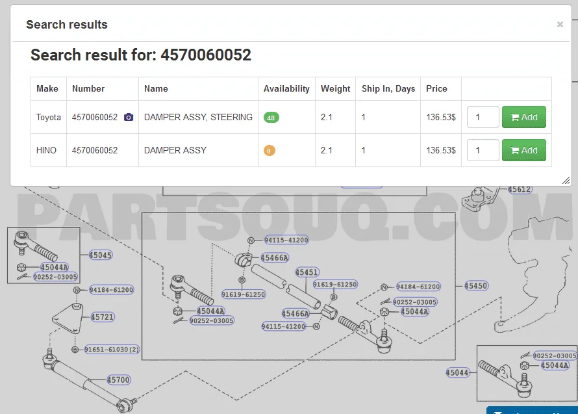Add the Toyota damper assy to cart
The image size is (578, 414).
(523, 117)
